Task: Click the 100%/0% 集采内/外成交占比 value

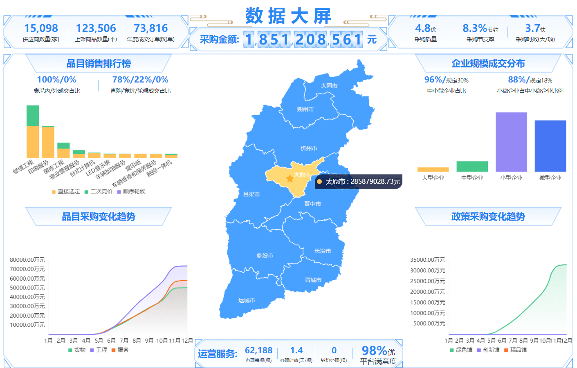Action: [x=56, y=80]
